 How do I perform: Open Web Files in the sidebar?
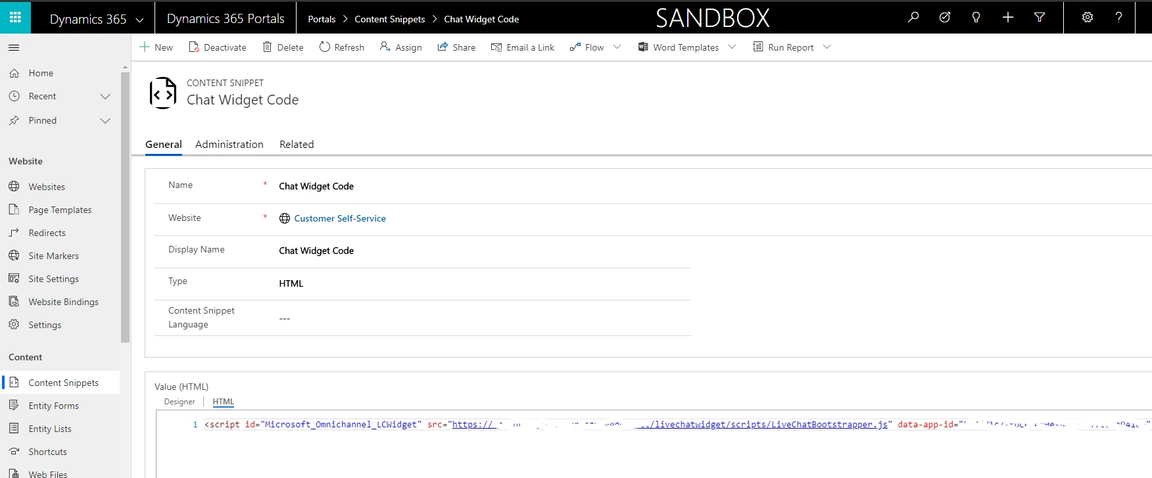coord(47,473)
